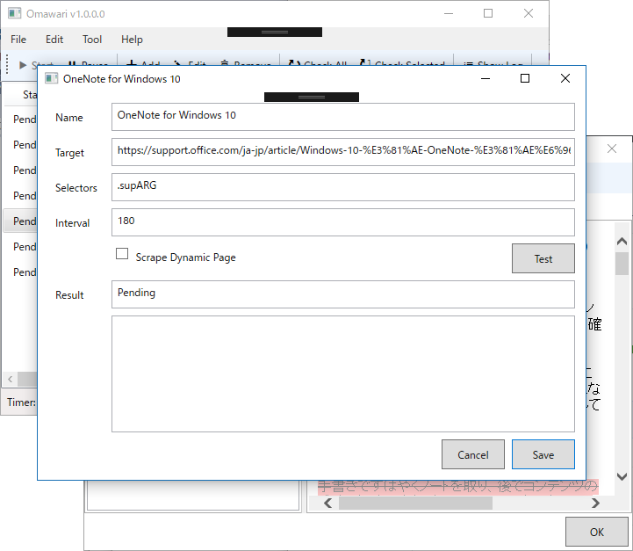This screenshot has height=551, width=633.
Task: Close the Omawari main window
Action: click(529, 13)
